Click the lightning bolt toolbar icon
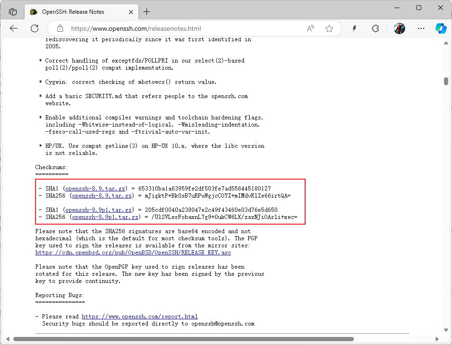The image size is (452, 345). pyautogui.click(x=354, y=28)
